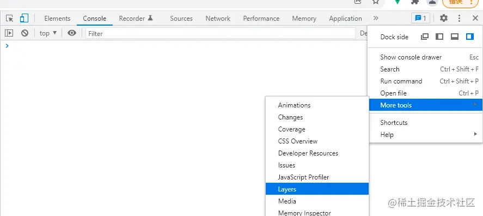
Task: Activate the inspect element picker icon
Action: point(10,19)
